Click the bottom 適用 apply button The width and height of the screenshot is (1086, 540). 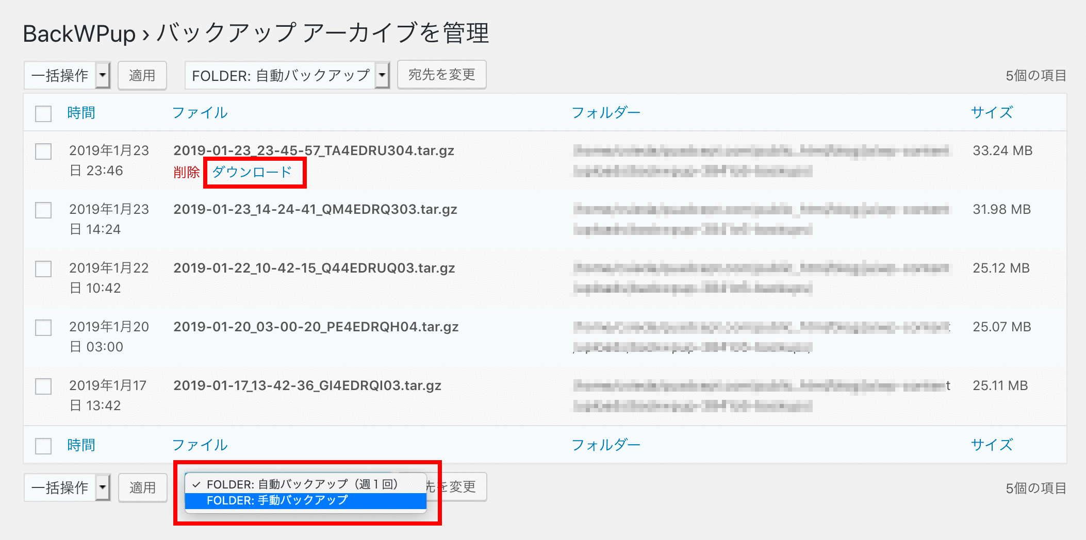tap(142, 487)
